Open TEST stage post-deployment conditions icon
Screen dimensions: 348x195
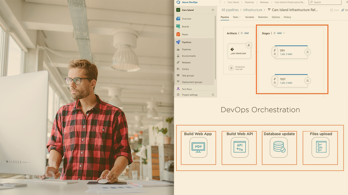tap(307, 81)
